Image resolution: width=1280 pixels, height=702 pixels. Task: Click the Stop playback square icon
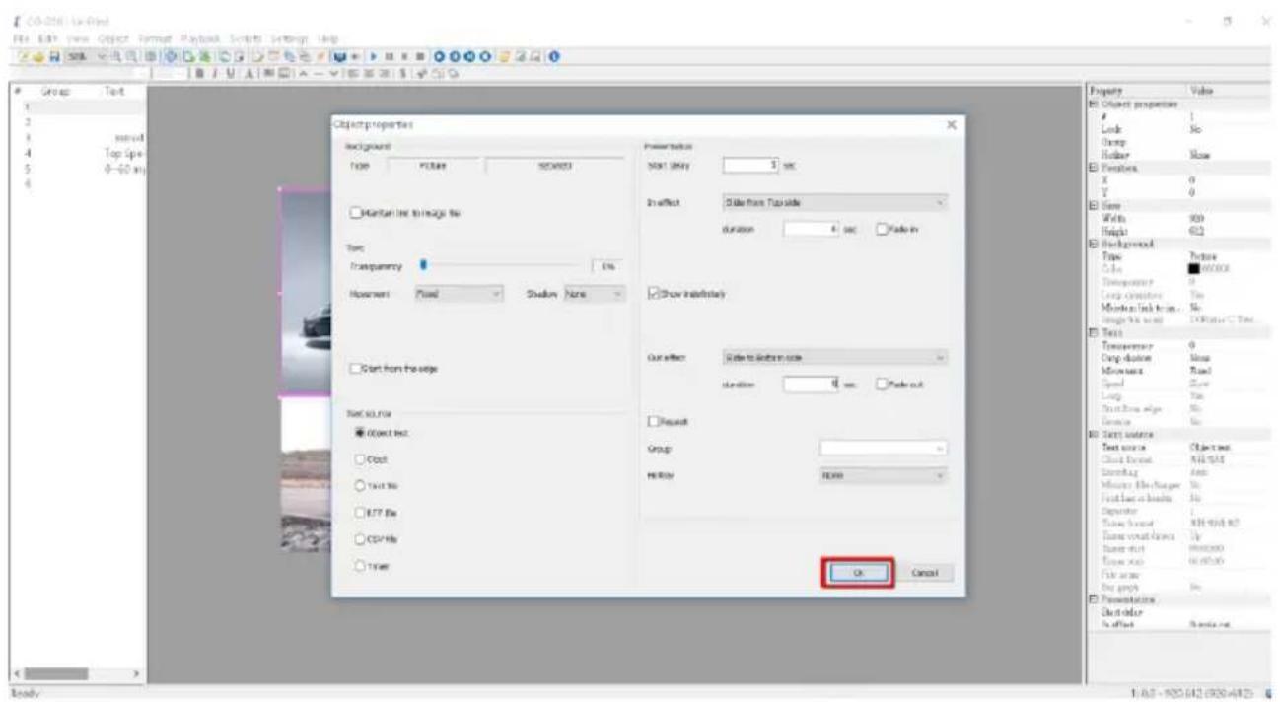(x=420, y=57)
